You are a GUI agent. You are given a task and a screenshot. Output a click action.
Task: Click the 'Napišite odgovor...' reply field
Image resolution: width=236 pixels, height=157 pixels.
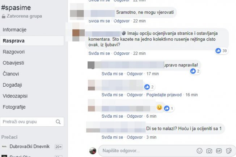(x=167, y=151)
